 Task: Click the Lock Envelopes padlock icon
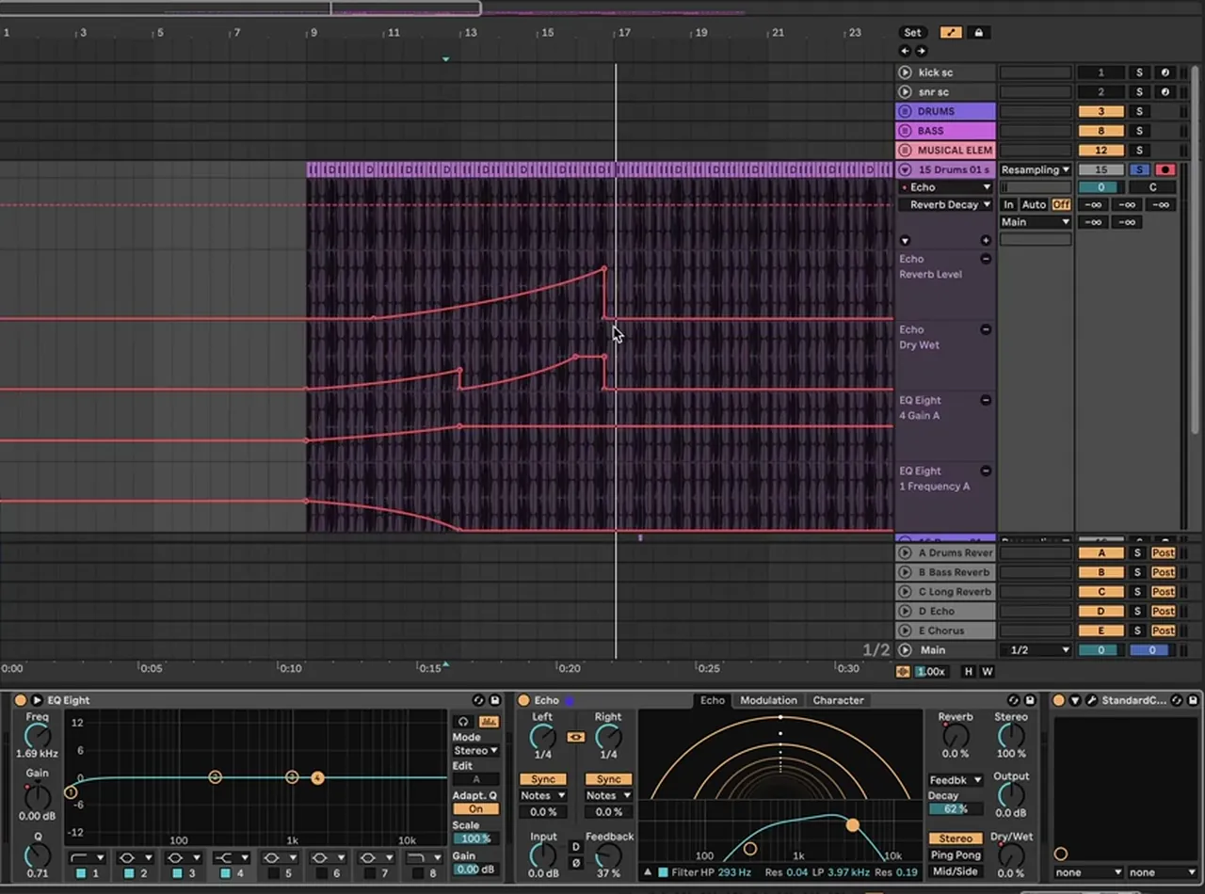point(978,32)
